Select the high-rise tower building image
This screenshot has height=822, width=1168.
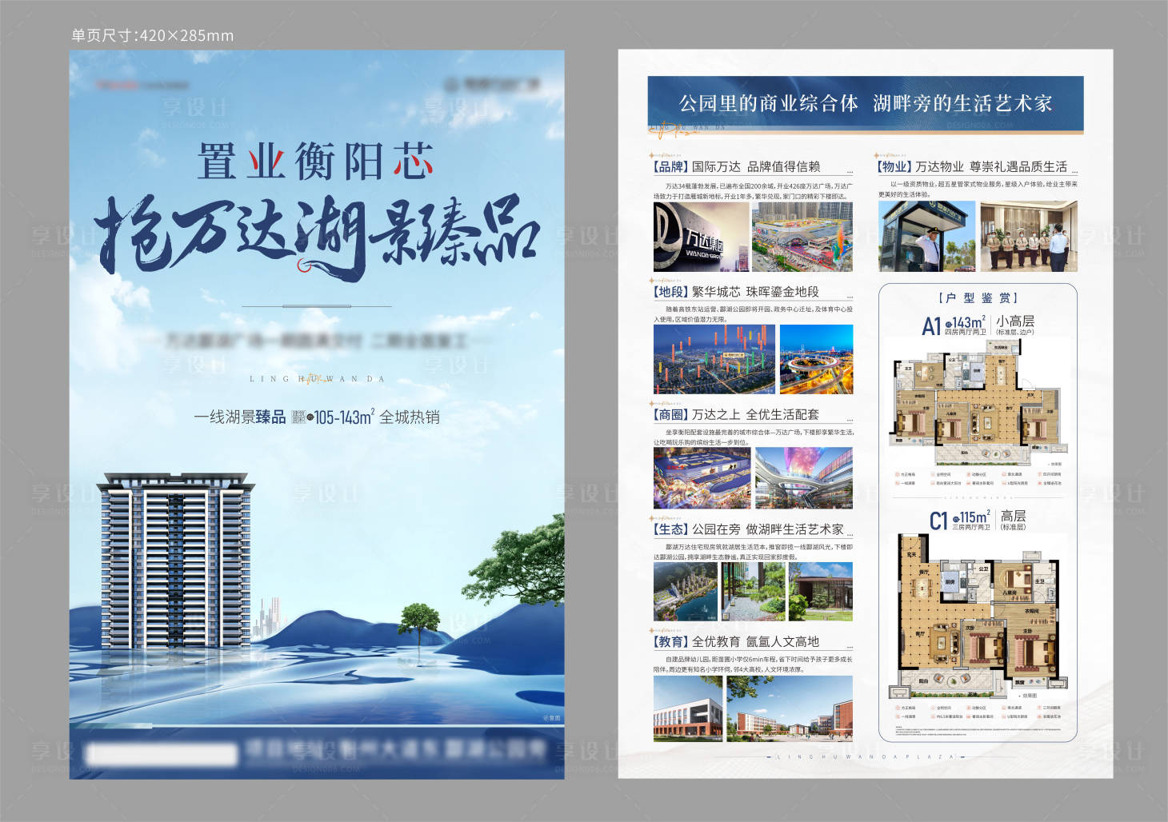click(175, 560)
